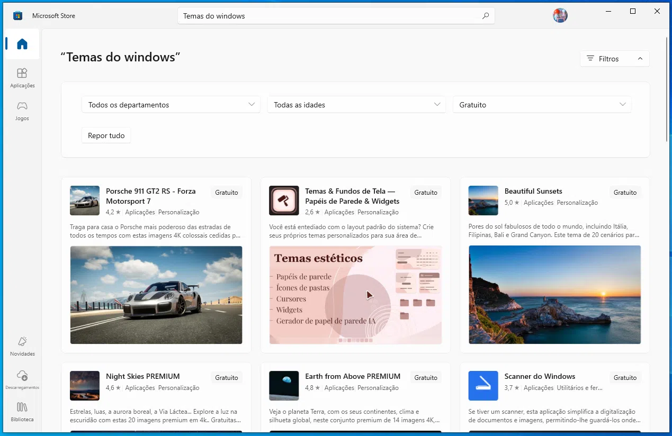
Task: Click Gratuito button on Porsche 911 card
Action: tap(227, 193)
